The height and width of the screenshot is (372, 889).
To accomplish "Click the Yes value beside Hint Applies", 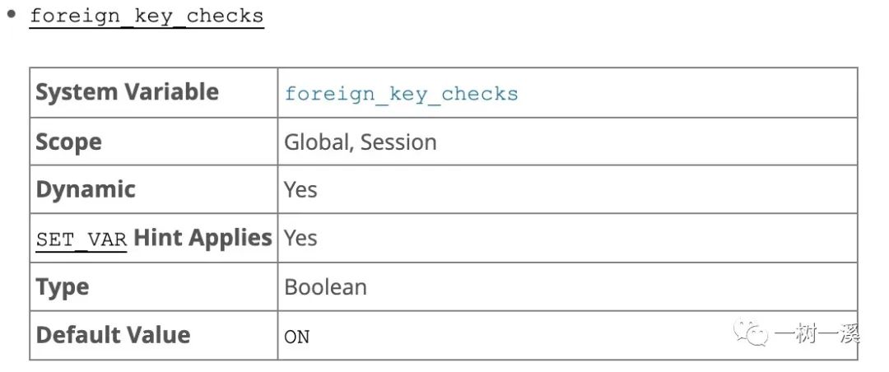I will (x=300, y=238).
